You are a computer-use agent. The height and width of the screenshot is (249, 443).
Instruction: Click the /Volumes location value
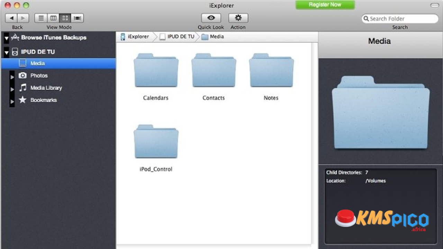(x=376, y=181)
